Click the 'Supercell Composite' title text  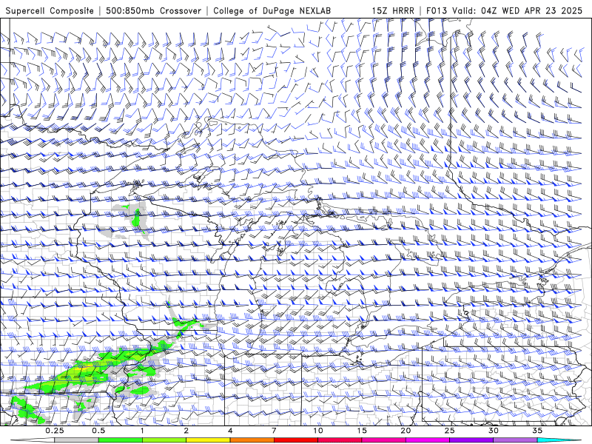pyautogui.click(x=50, y=10)
